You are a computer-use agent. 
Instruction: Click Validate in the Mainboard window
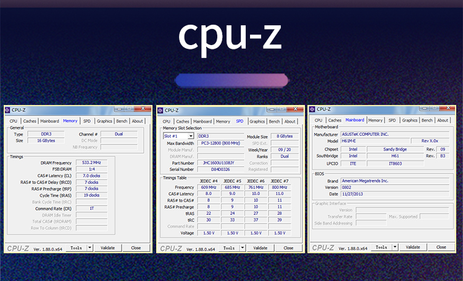click(413, 247)
